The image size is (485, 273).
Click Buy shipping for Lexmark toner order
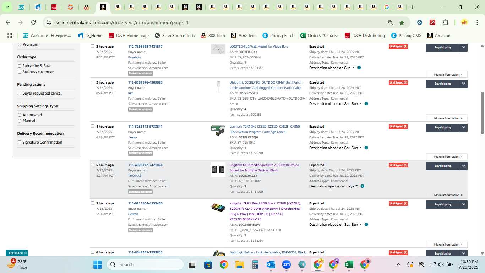coord(442,128)
